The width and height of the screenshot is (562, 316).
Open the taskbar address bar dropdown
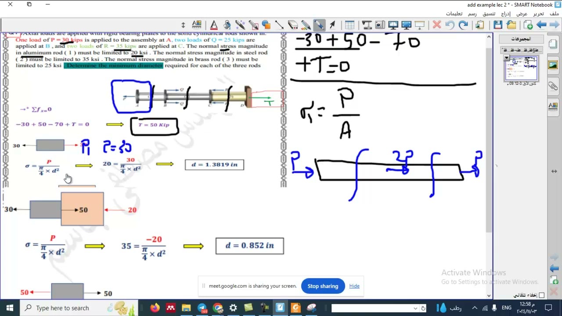tap(415, 308)
